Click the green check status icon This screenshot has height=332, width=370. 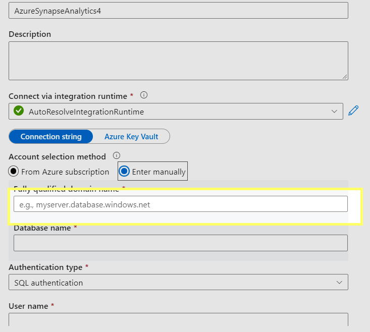click(19, 110)
